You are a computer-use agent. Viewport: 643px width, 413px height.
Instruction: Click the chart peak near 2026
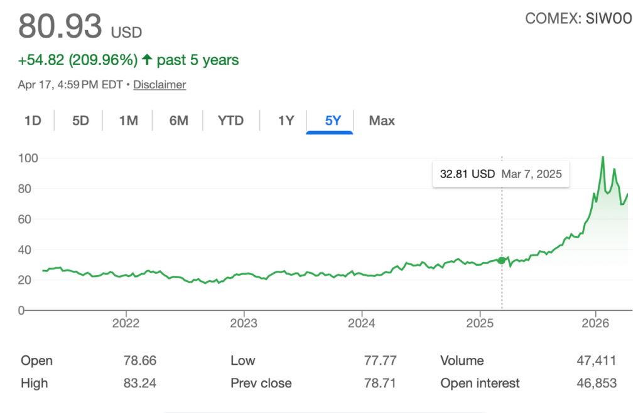602,157
